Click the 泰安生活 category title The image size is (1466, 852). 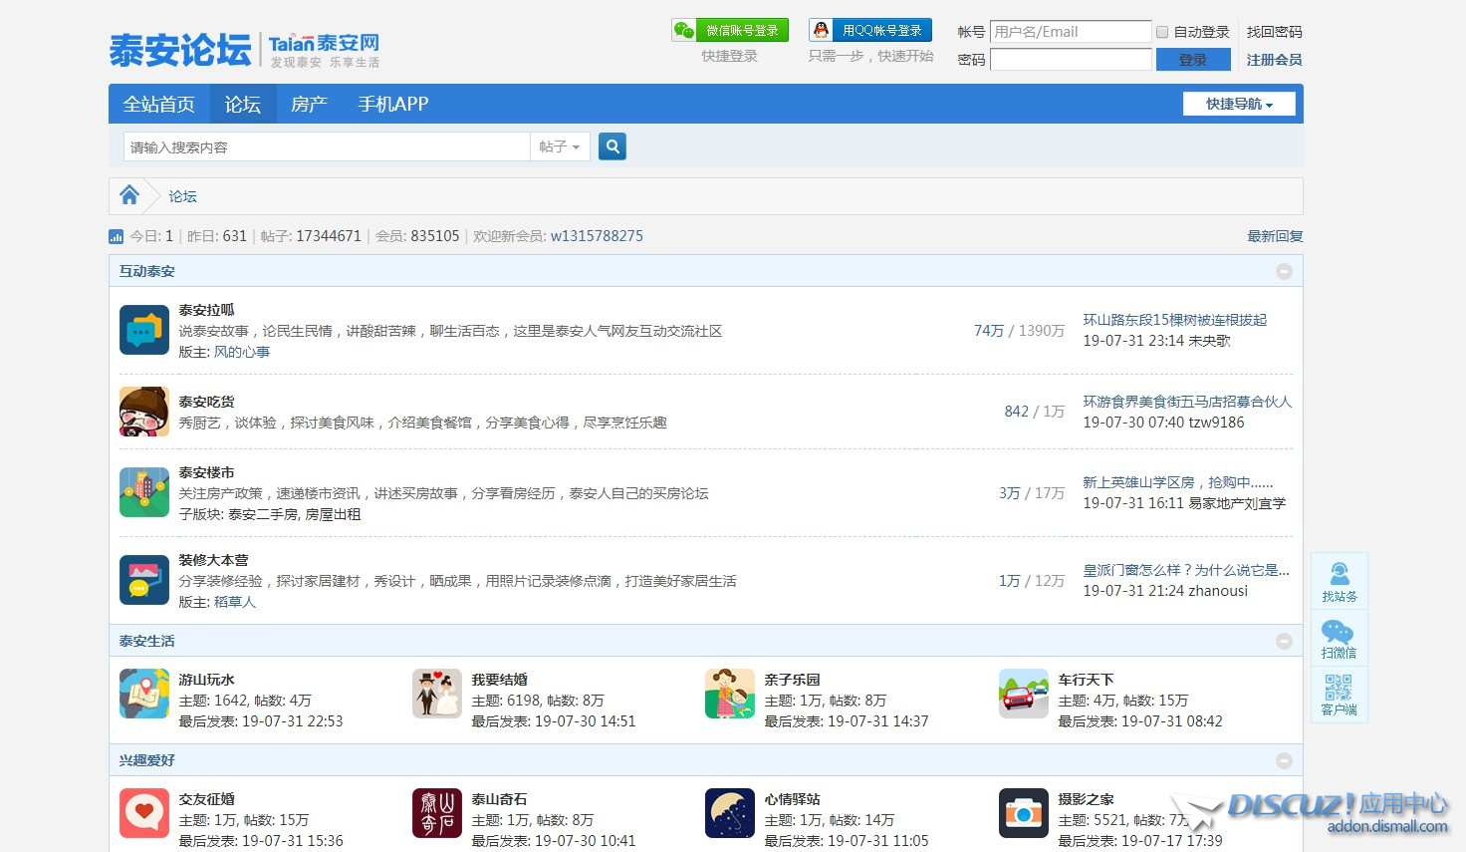(x=146, y=641)
